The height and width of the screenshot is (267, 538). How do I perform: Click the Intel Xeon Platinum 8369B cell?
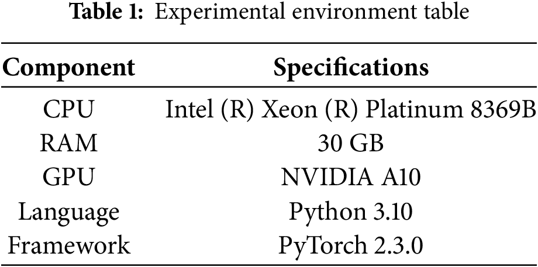point(351,109)
